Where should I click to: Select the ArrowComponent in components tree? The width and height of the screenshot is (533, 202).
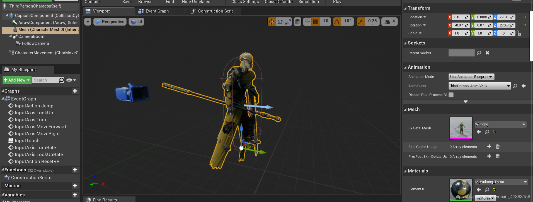[45, 23]
